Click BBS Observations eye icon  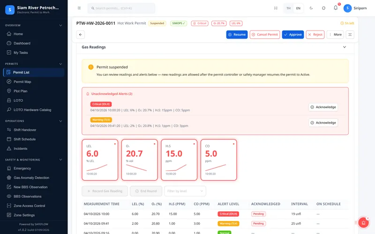9,196
